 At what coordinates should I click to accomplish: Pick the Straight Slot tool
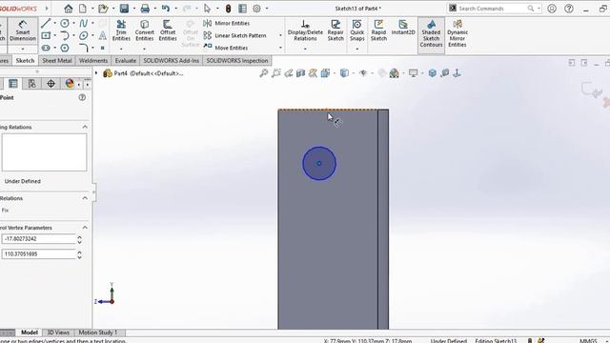point(46,48)
